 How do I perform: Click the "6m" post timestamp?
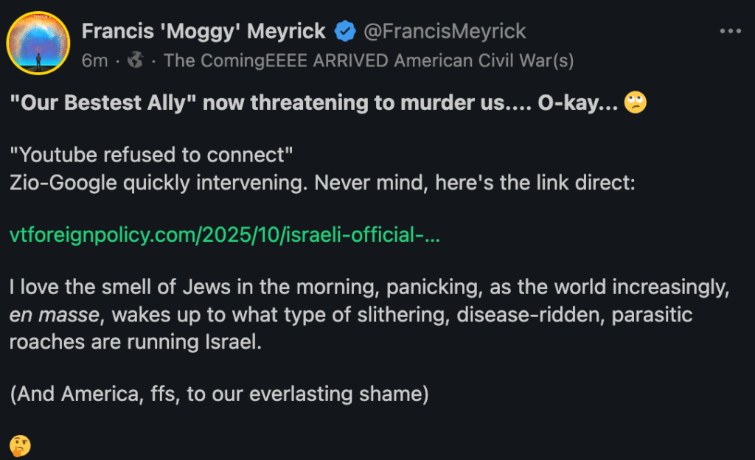[94, 60]
